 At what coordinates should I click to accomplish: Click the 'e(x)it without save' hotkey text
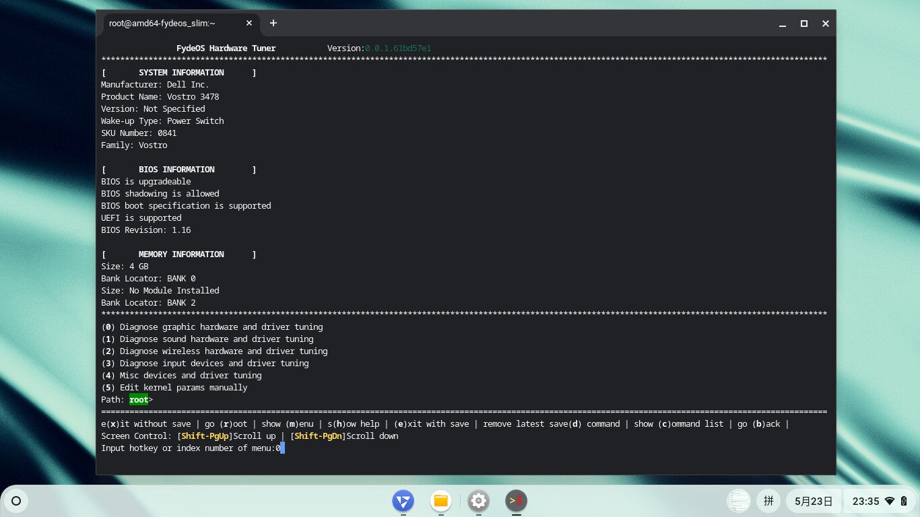point(146,424)
